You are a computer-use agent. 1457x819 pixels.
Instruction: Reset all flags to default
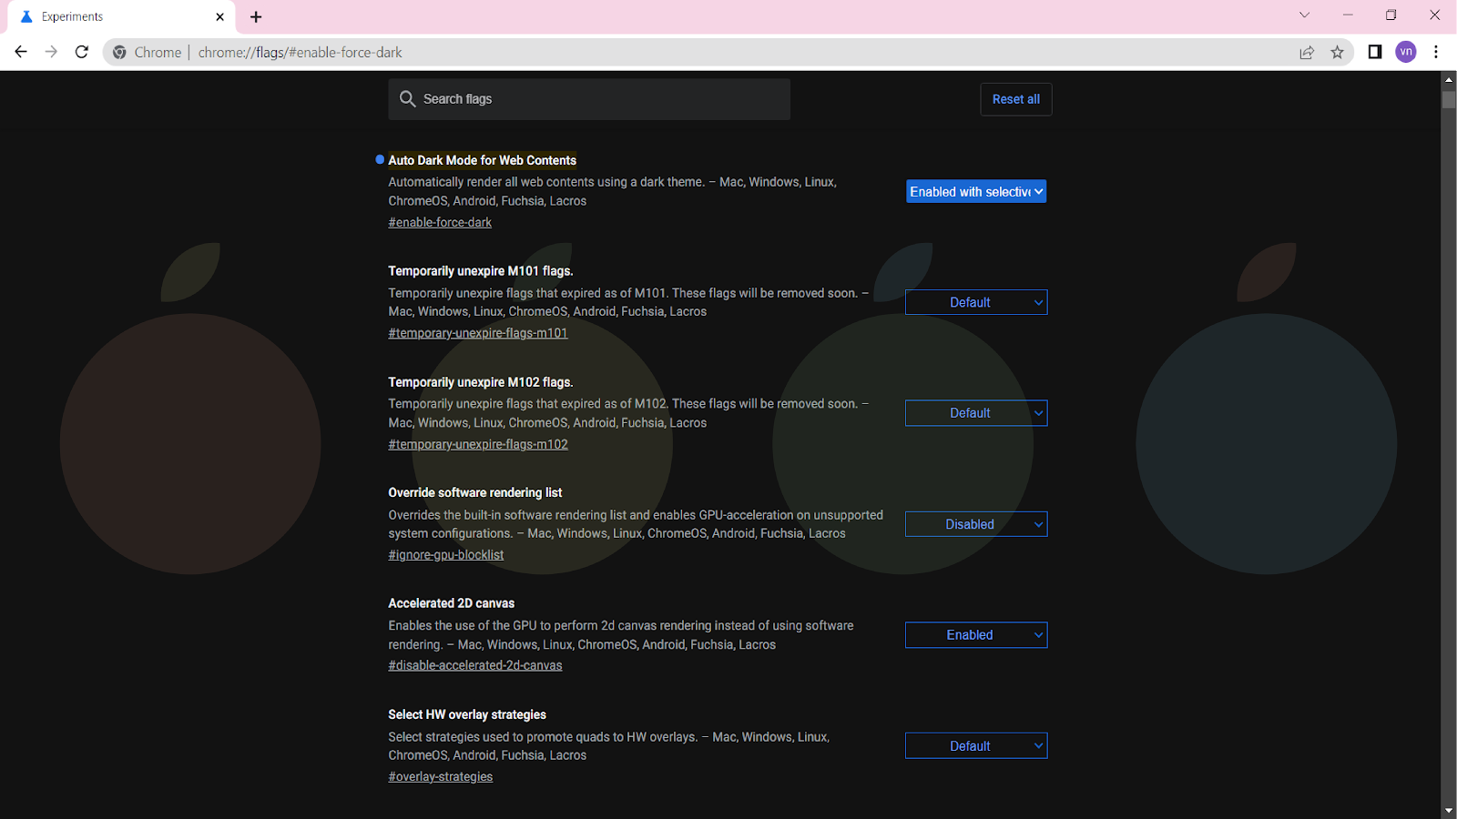click(1016, 99)
